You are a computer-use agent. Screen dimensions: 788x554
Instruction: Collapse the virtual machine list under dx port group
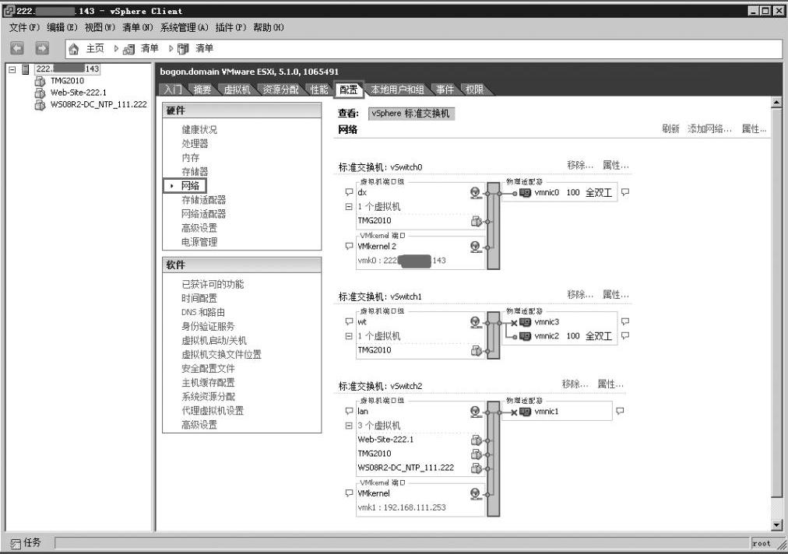[349, 206]
